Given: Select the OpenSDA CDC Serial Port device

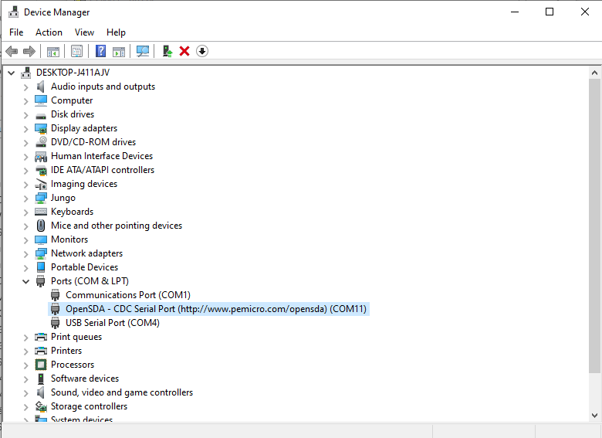Looking at the screenshot, I should [215, 309].
